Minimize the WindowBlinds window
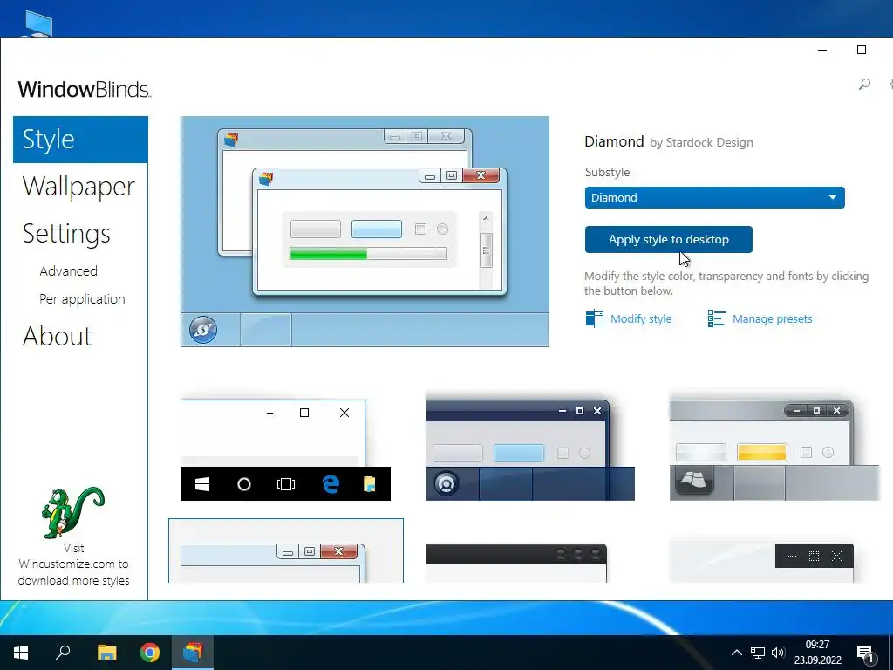The image size is (893, 670). pyautogui.click(x=822, y=50)
